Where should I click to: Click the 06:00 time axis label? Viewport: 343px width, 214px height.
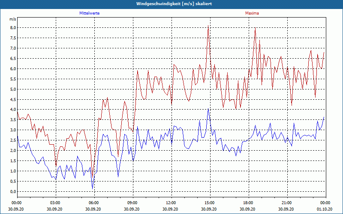94,203
